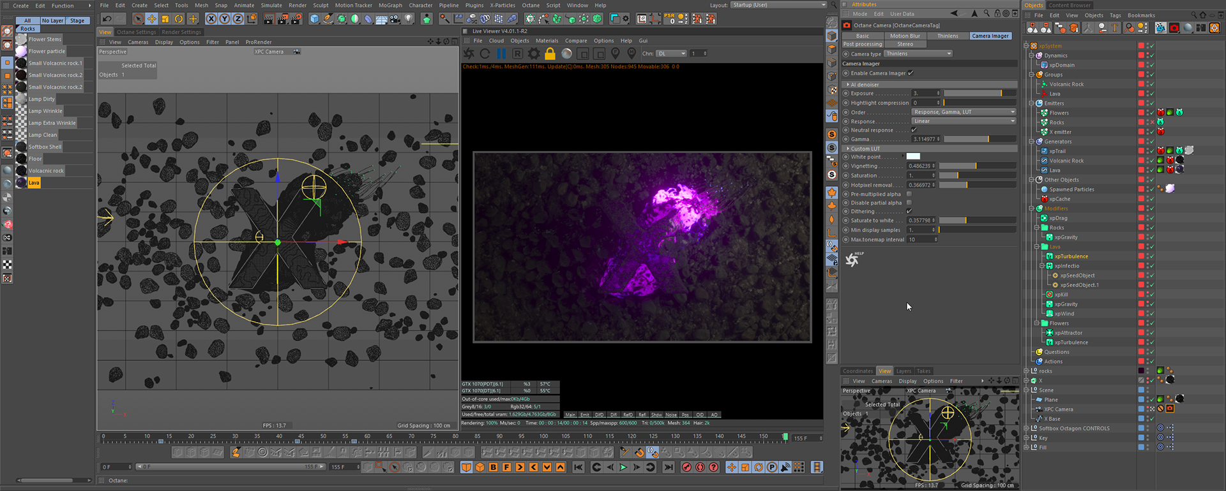Viewport: 1226px width, 491px height.
Task: Click the No Layer material filter button
Action: click(52, 20)
